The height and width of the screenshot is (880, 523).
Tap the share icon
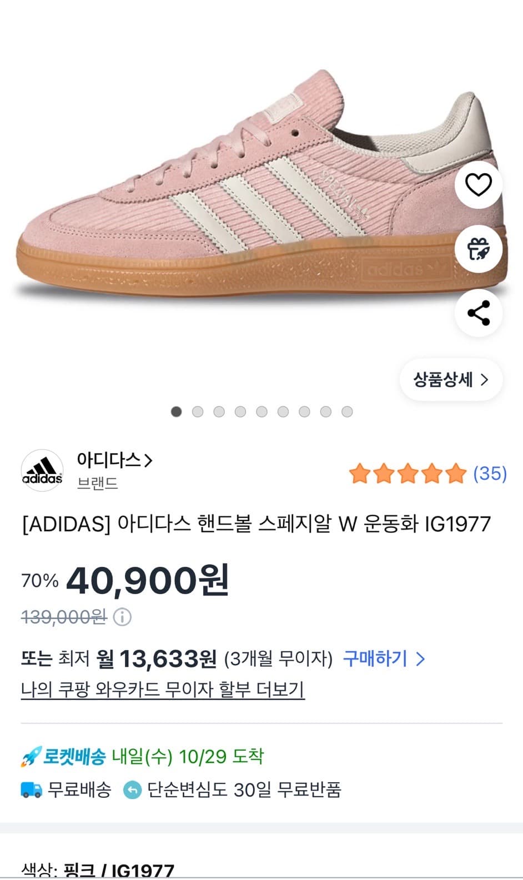tap(478, 313)
